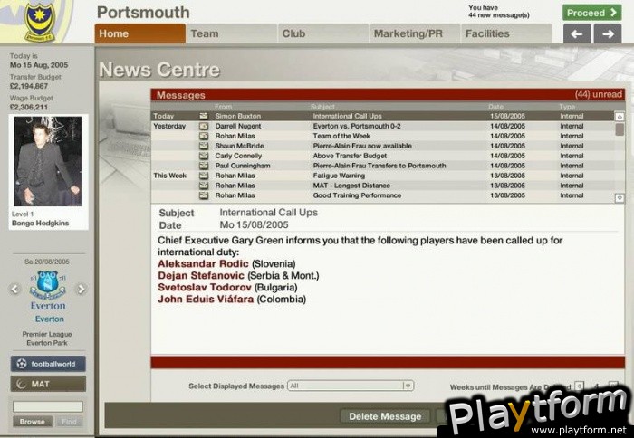The image size is (634, 438).
Task: Click envelope icon beside Team of the Week
Action: click(x=204, y=137)
